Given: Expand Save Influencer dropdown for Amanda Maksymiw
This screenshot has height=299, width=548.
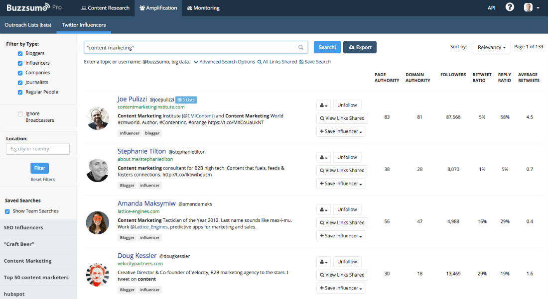Looking at the screenshot, I should pos(341,236).
